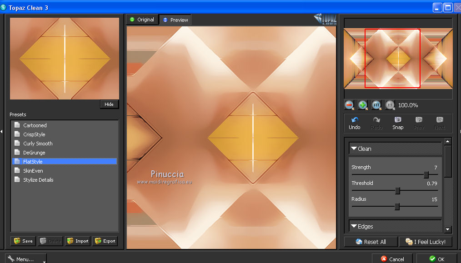Click the Strength slider handle
The height and width of the screenshot is (263, 461).
point(426,175)
